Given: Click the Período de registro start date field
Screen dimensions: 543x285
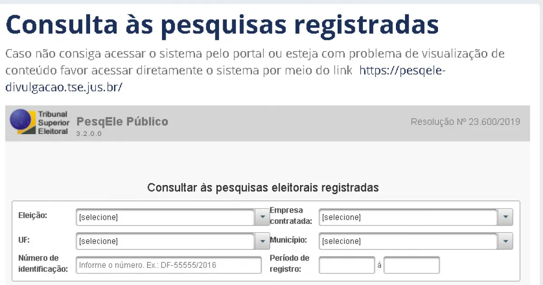Looking at the screenshot, I should (347, 265).
